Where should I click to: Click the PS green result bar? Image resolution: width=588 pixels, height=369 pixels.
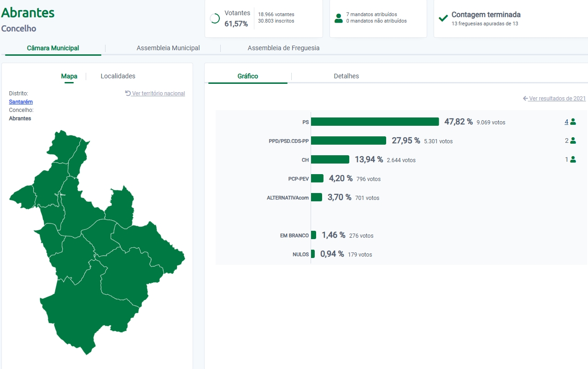point(375,122)
